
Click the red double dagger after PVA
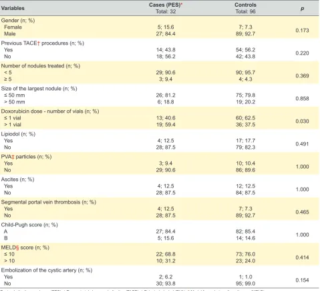click(13, 157)
